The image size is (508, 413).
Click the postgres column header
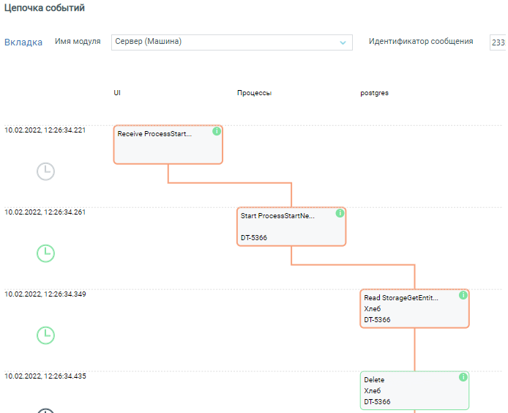[375, 94]
